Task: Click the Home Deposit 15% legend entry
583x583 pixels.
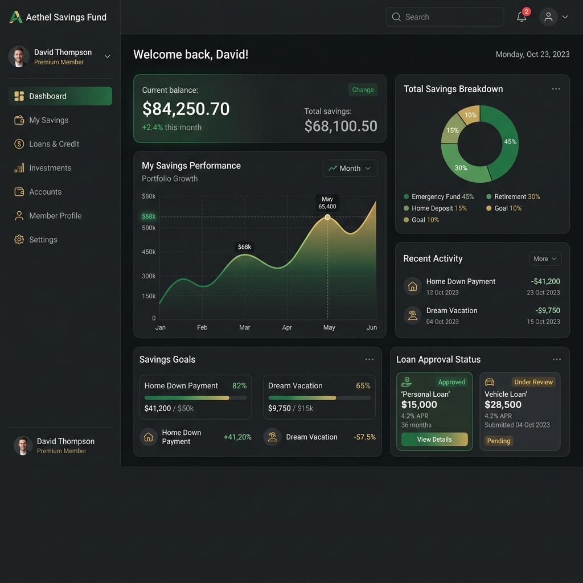Action: click(435, 208)
